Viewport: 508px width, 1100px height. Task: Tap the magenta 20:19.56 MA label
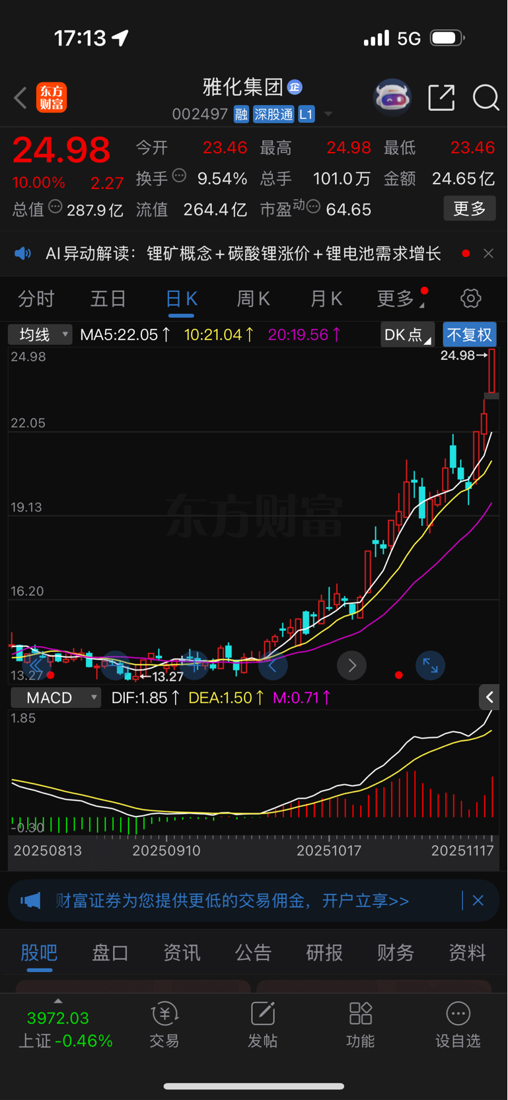tap(304, 335)
